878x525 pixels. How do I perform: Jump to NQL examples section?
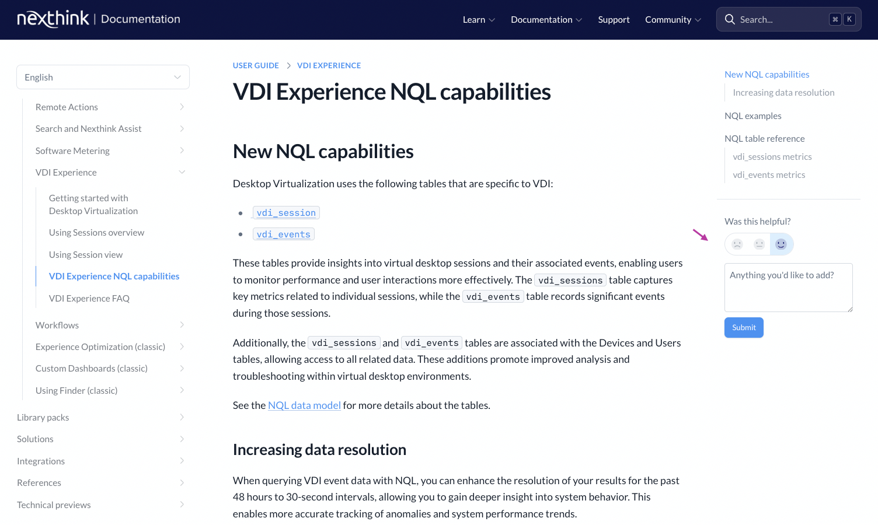[752, 116]
